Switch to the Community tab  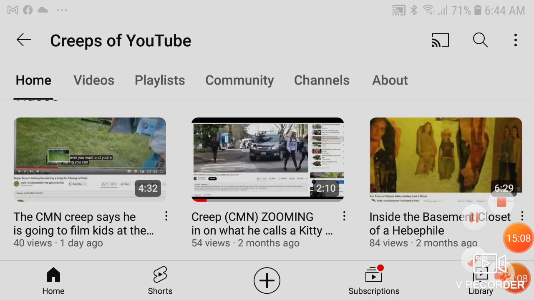click(239, 80)
